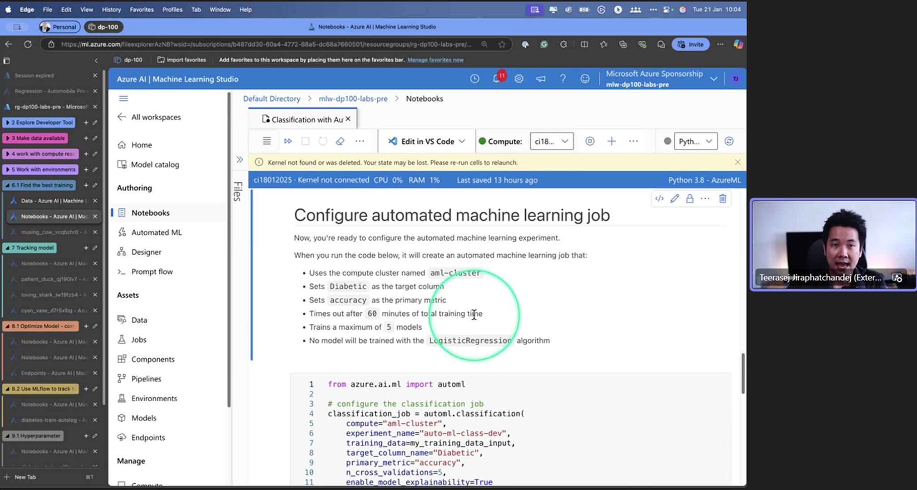Open the Python kernel dropdown
This screenshot has width=917, height=490.
[x=695, y=141]
